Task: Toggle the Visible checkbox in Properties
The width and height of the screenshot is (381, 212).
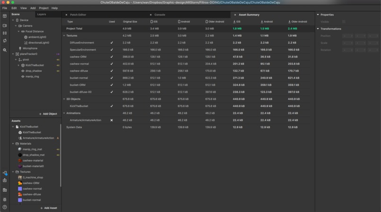Action: [x=344, y=22]
